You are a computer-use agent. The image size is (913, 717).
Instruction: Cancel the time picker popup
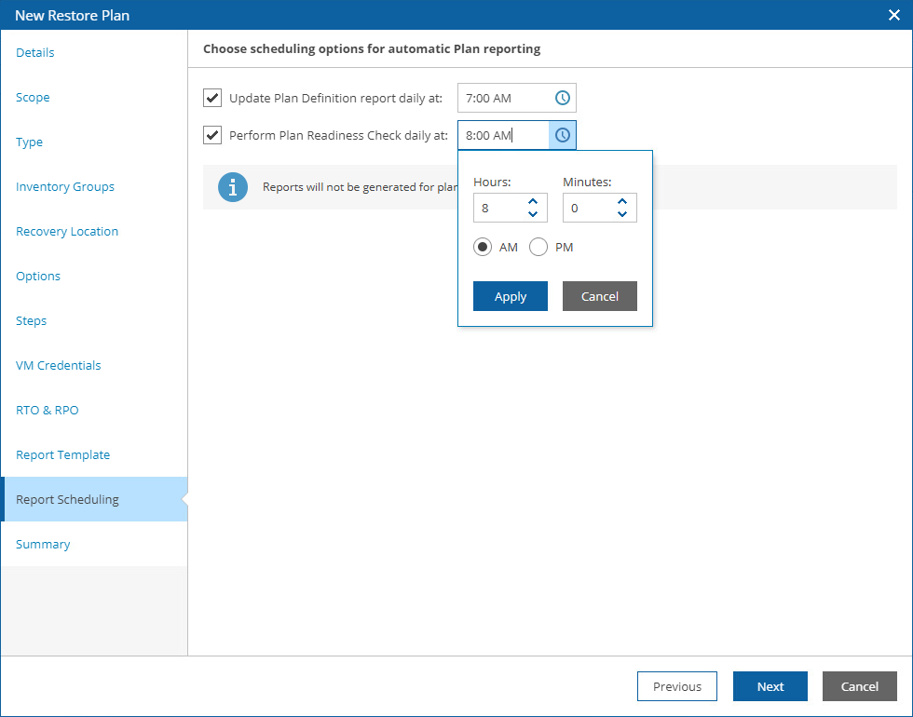(599, 296)
